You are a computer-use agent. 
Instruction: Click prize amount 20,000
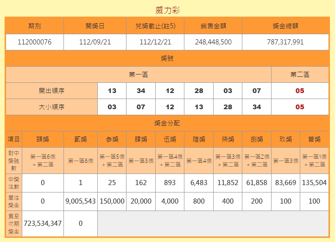141,201
